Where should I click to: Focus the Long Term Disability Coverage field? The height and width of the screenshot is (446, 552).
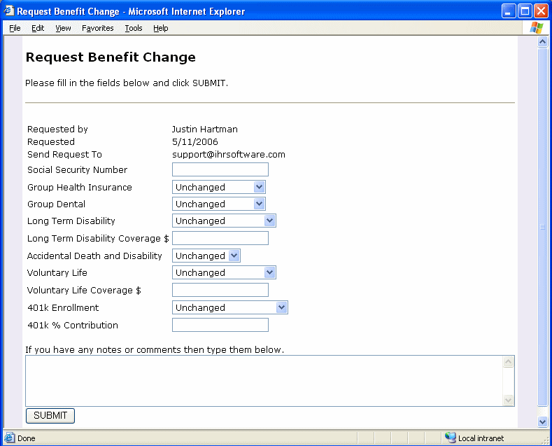click(220, 238)
